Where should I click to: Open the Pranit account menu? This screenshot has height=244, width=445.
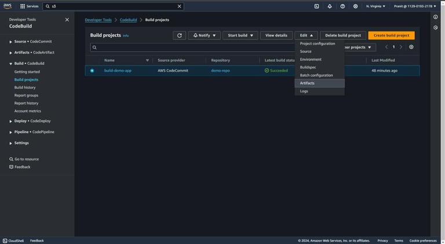(x=415, y=6)
